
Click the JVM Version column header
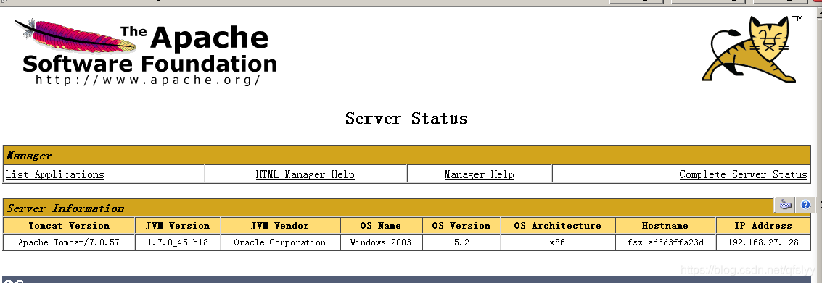(178, 225)
